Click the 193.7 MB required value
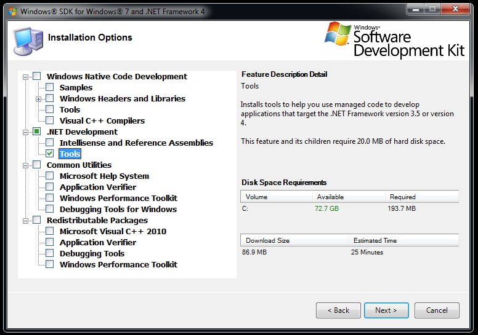Image resolution: width=478 pixels, height=335 pixels. click(x=402, y=208)
